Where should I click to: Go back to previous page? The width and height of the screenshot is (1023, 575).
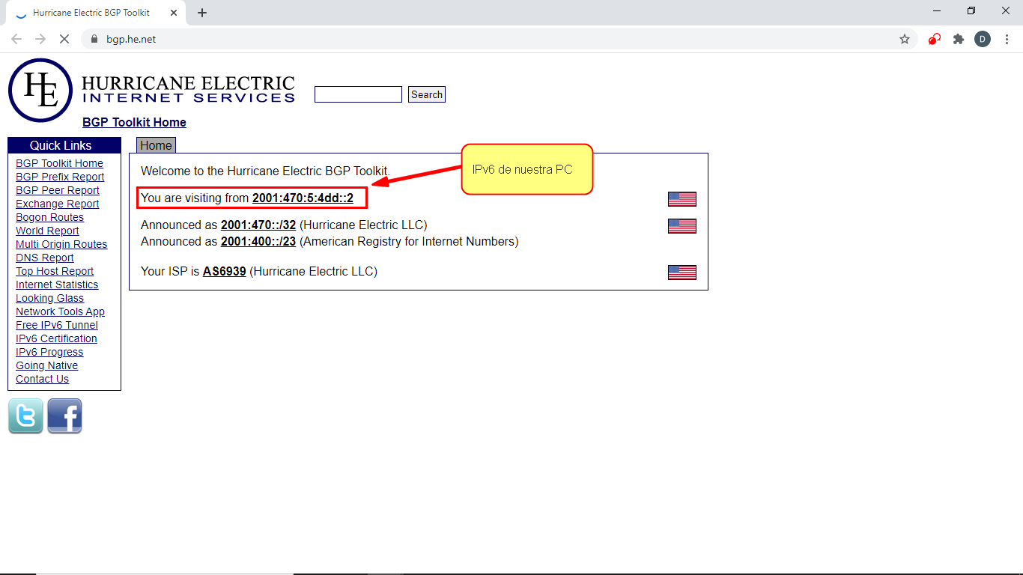(x=16, y=39)
